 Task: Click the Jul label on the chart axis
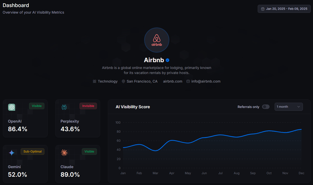[x=220, y=173]
